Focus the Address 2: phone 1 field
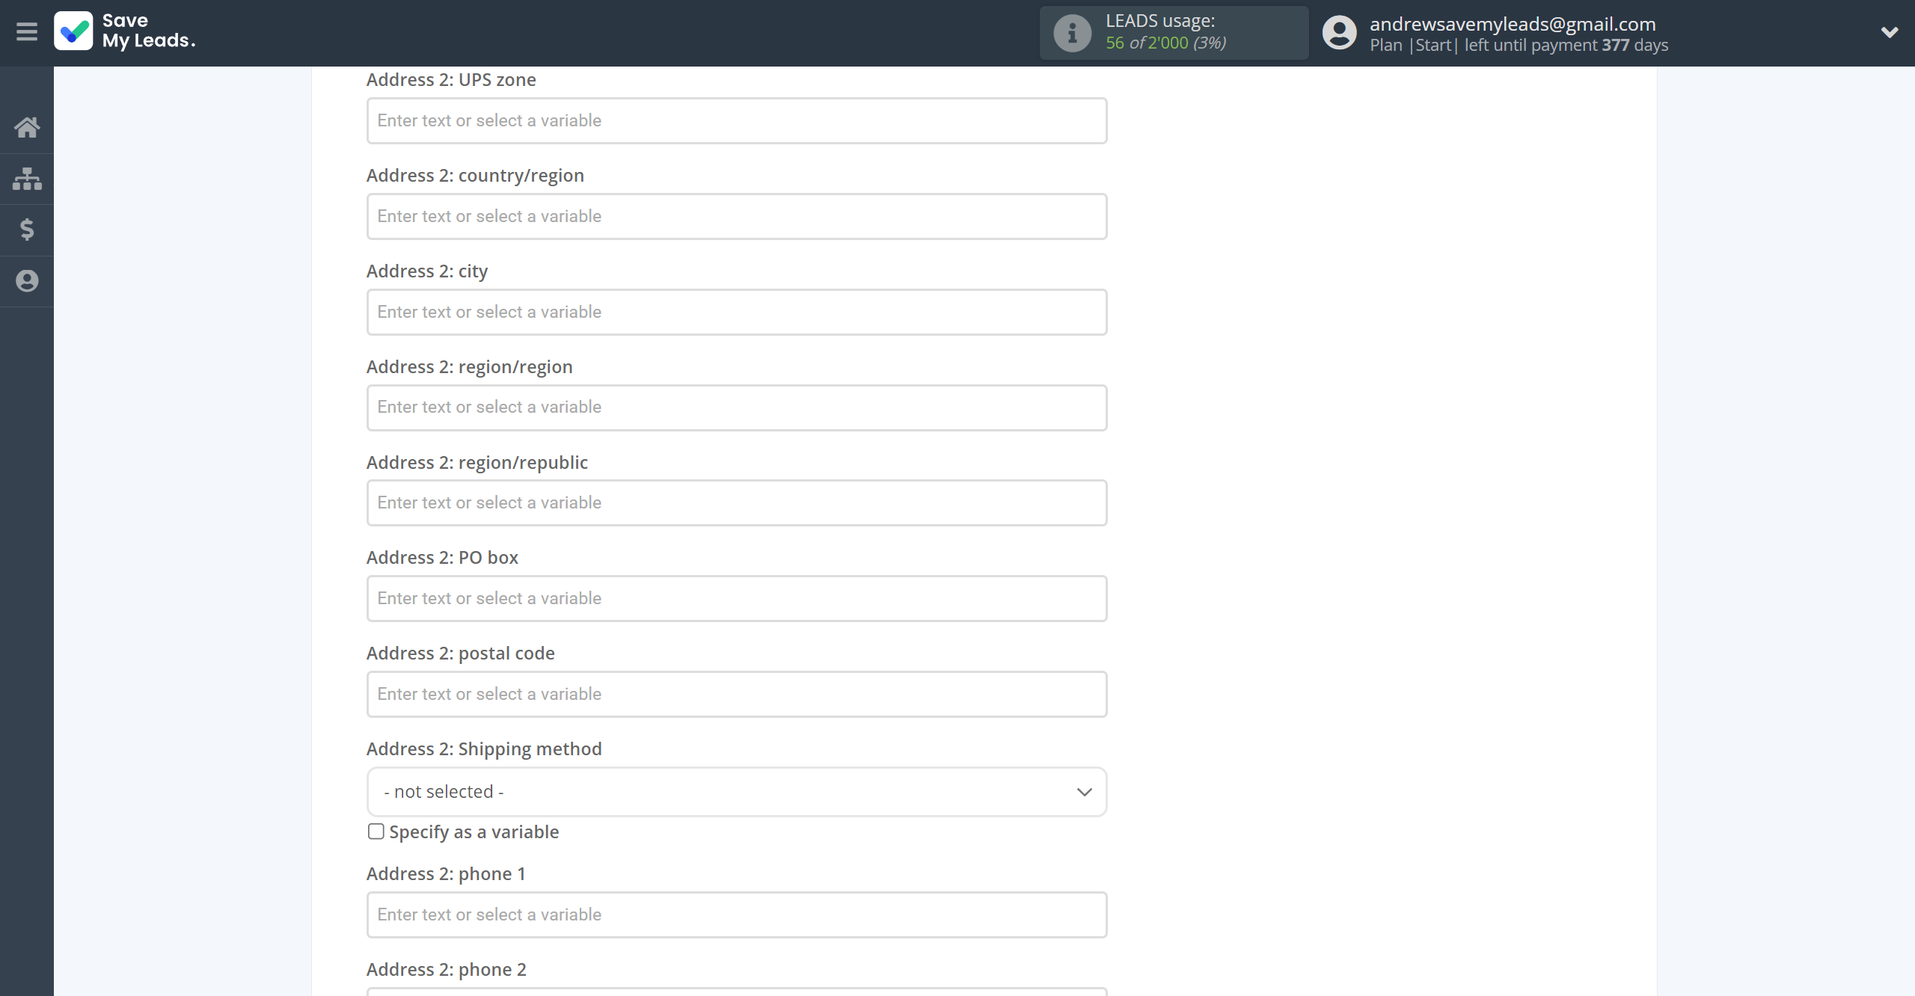This screenshot has height=996, width=1915. 737,914
